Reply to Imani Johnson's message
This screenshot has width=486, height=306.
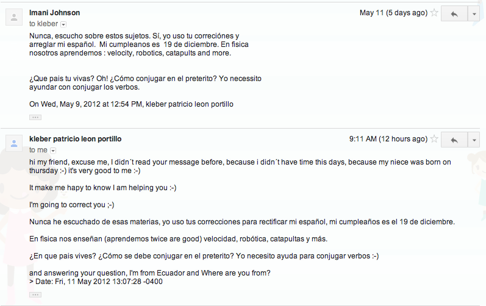[454, 13]
